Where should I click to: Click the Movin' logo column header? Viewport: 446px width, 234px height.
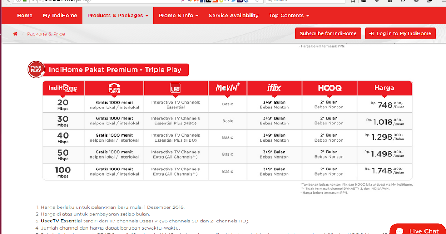point(227,88)
